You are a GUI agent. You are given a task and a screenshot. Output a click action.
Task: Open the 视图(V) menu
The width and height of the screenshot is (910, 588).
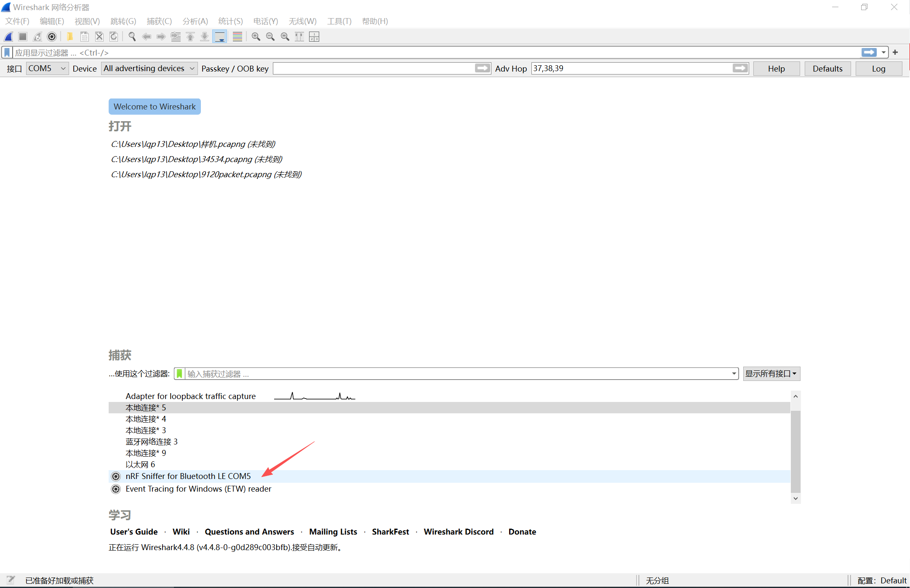(x=87, y=21)
